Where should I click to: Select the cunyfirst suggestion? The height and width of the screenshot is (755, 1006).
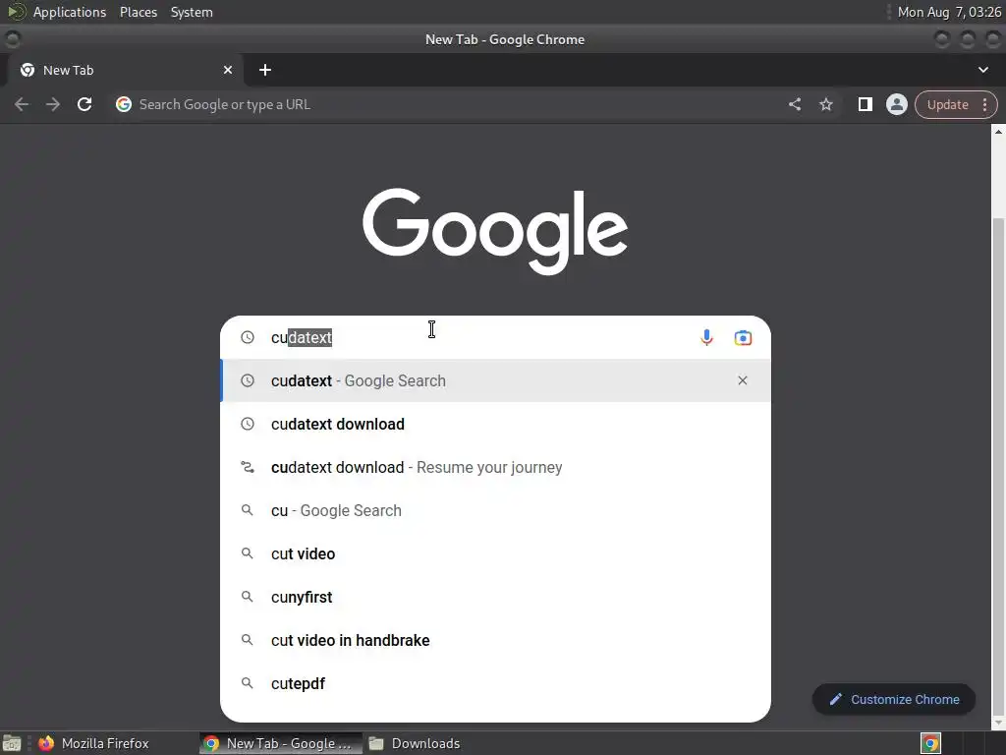tap(495, 597)
